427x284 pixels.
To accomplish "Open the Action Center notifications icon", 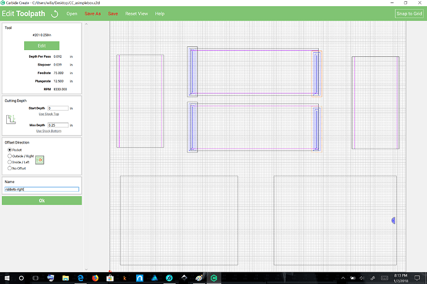I will tap(417, 278).
